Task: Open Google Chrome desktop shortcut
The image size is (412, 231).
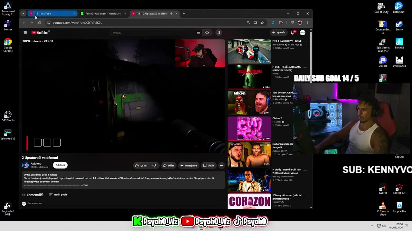Action: [8, 45]
